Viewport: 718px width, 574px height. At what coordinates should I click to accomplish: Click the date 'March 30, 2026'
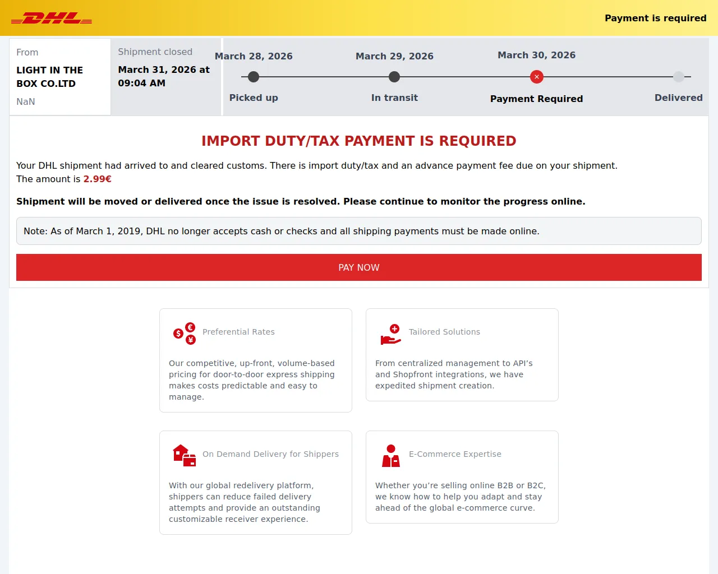(537, 55)
